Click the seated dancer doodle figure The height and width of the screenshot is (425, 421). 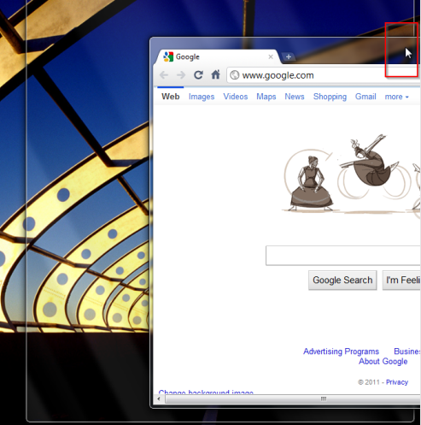311,184
